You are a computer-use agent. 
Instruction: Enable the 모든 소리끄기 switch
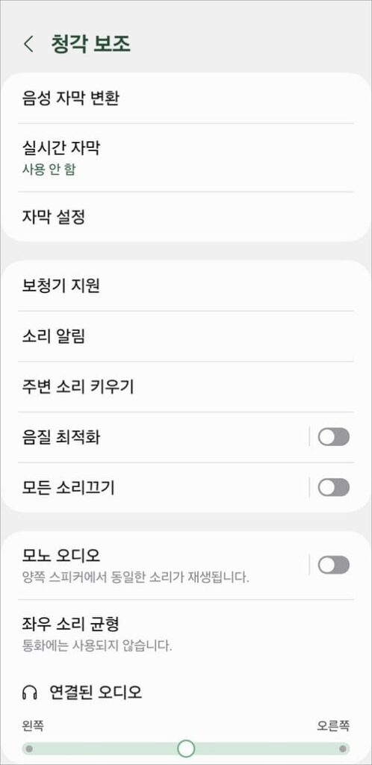(x=333, y=487)
